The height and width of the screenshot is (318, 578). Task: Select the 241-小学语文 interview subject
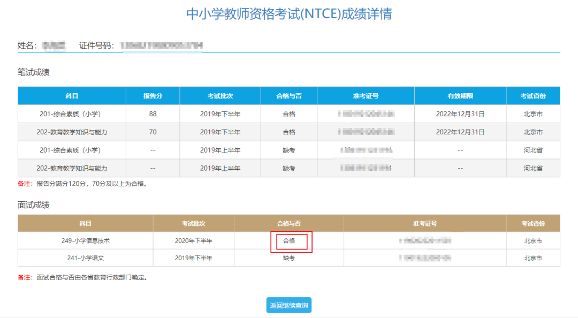[86, 258]
